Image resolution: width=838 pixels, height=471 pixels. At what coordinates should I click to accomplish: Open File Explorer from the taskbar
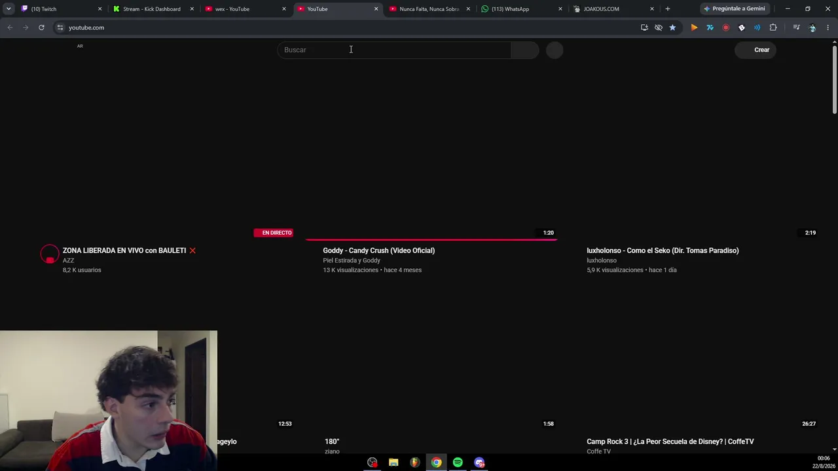(x=393, y=462)
